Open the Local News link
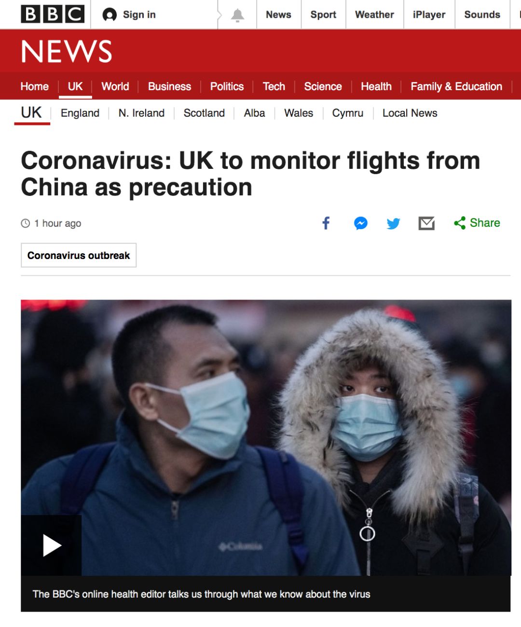The width and height of the screenshot is (521, 627). pos(410,113)
